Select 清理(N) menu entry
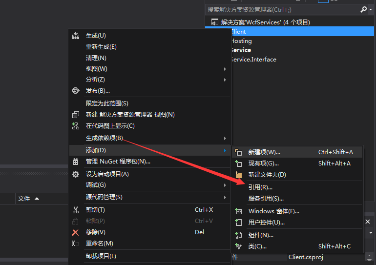The image size is (376, 265). coord(149,58)
